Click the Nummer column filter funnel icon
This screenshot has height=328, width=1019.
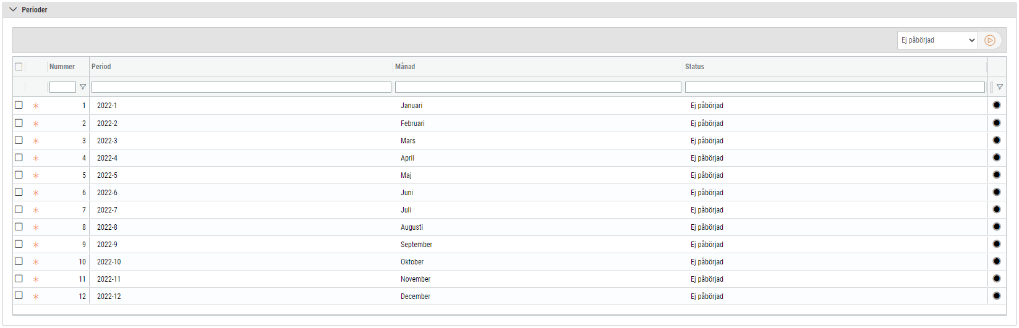(83, 87)
